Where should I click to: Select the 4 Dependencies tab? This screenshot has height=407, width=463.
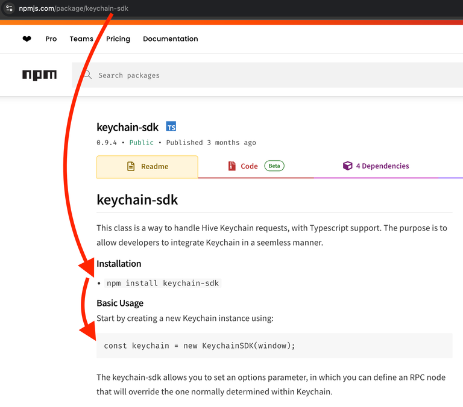tap(376, 166)
